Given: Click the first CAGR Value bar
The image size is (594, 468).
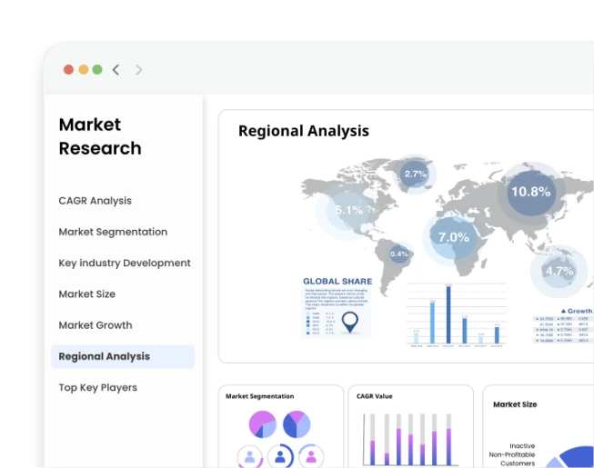Looking at the screenshot, I should click(372, 439).
